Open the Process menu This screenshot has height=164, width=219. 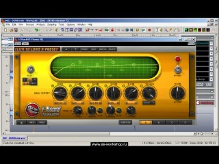tap(30, 25)
